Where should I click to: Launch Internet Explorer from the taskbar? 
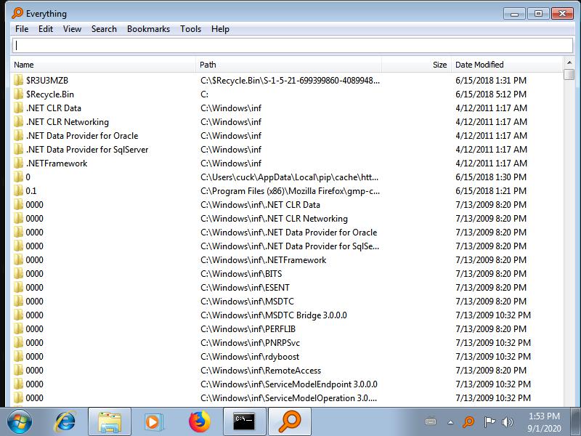[65, 422]
